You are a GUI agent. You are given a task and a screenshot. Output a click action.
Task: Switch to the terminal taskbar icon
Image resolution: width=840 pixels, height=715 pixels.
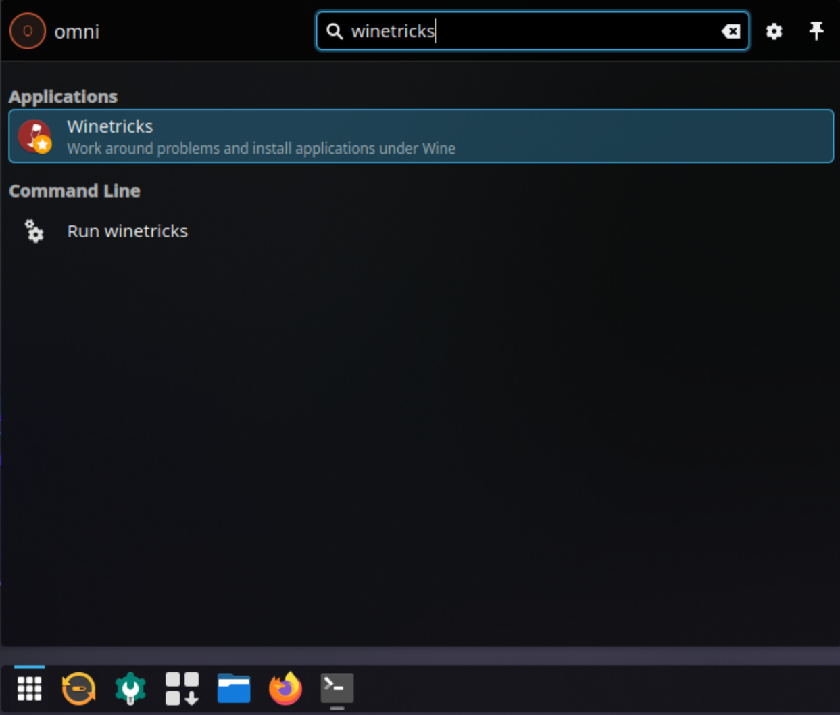pyautogui.click(x=337, y=689)
